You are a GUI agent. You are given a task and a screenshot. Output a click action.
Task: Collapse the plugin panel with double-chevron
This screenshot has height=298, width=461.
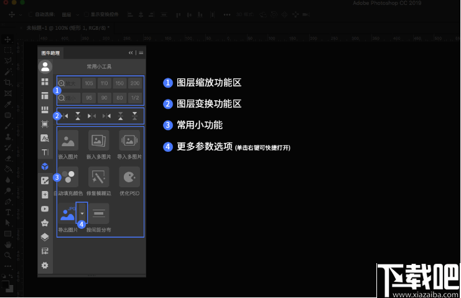131,53
